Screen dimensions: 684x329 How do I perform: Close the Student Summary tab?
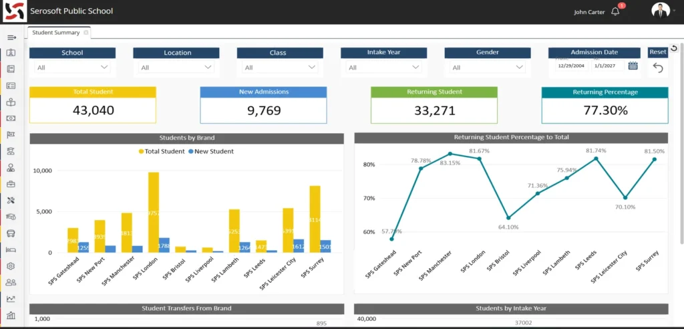point(86,32)
